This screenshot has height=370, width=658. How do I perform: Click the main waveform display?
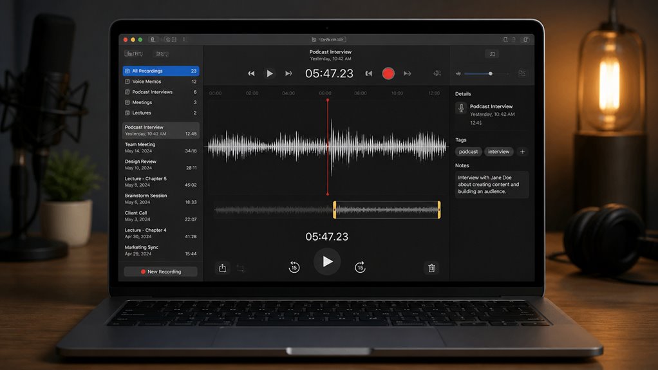[x=327, y=147]
